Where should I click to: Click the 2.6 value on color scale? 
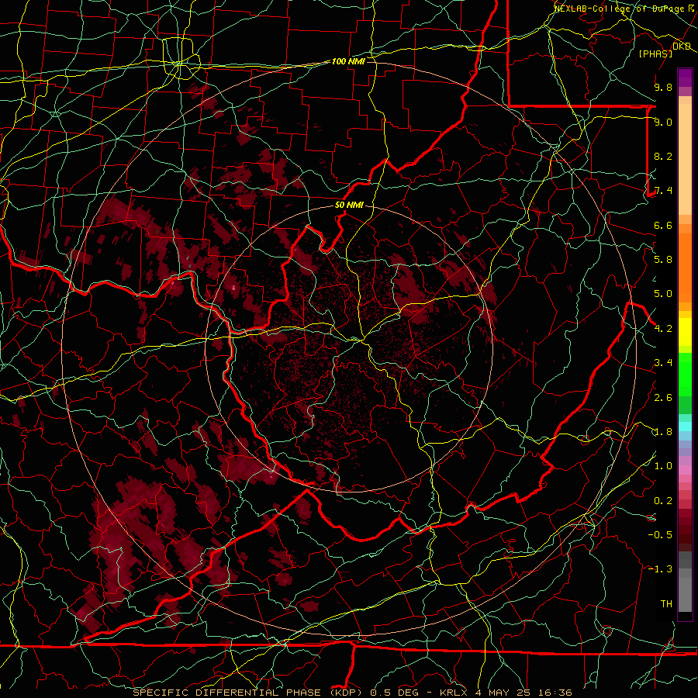tap(663, 398)
